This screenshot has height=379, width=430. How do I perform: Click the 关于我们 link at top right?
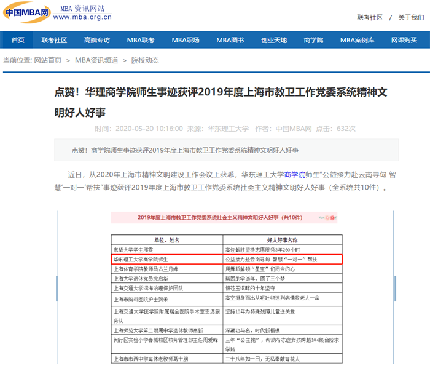[410, 17]
